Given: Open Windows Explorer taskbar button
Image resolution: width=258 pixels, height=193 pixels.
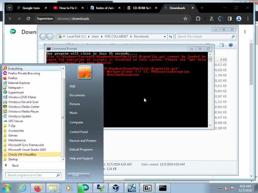Looking at the screenshot, I should (x=53, y=188).
